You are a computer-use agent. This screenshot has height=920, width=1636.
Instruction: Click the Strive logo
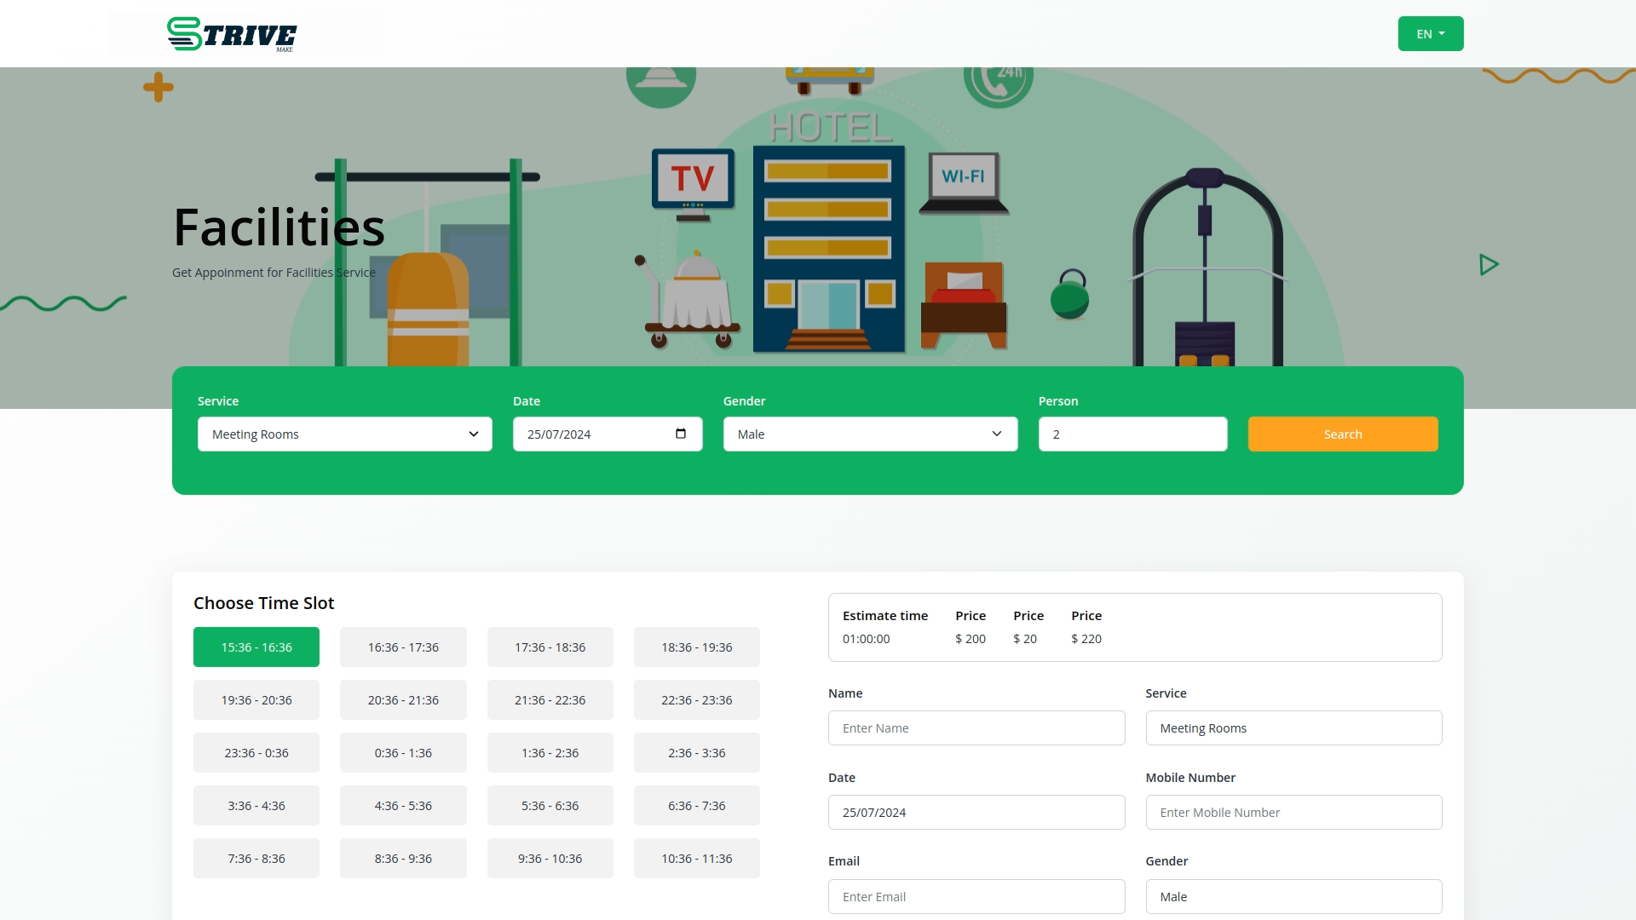[232, 34]
